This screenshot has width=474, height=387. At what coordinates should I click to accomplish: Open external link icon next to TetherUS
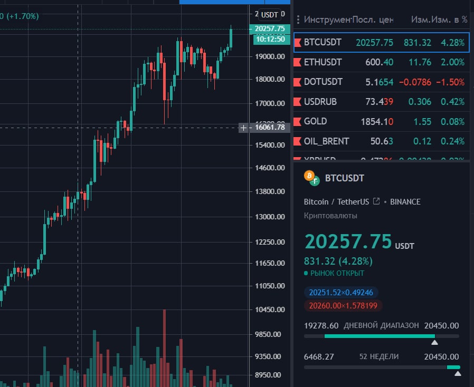[x=376, y=201]
